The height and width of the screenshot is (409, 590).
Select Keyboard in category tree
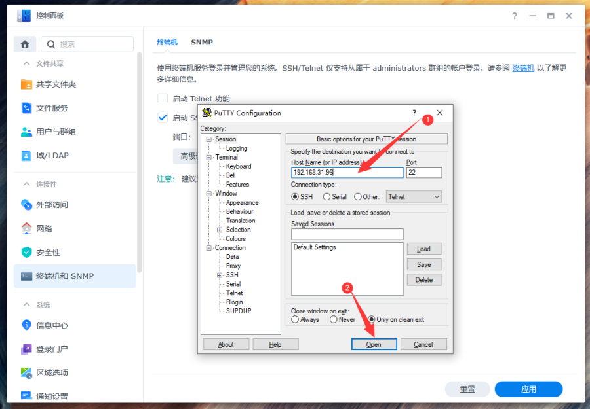coord(239,166)
